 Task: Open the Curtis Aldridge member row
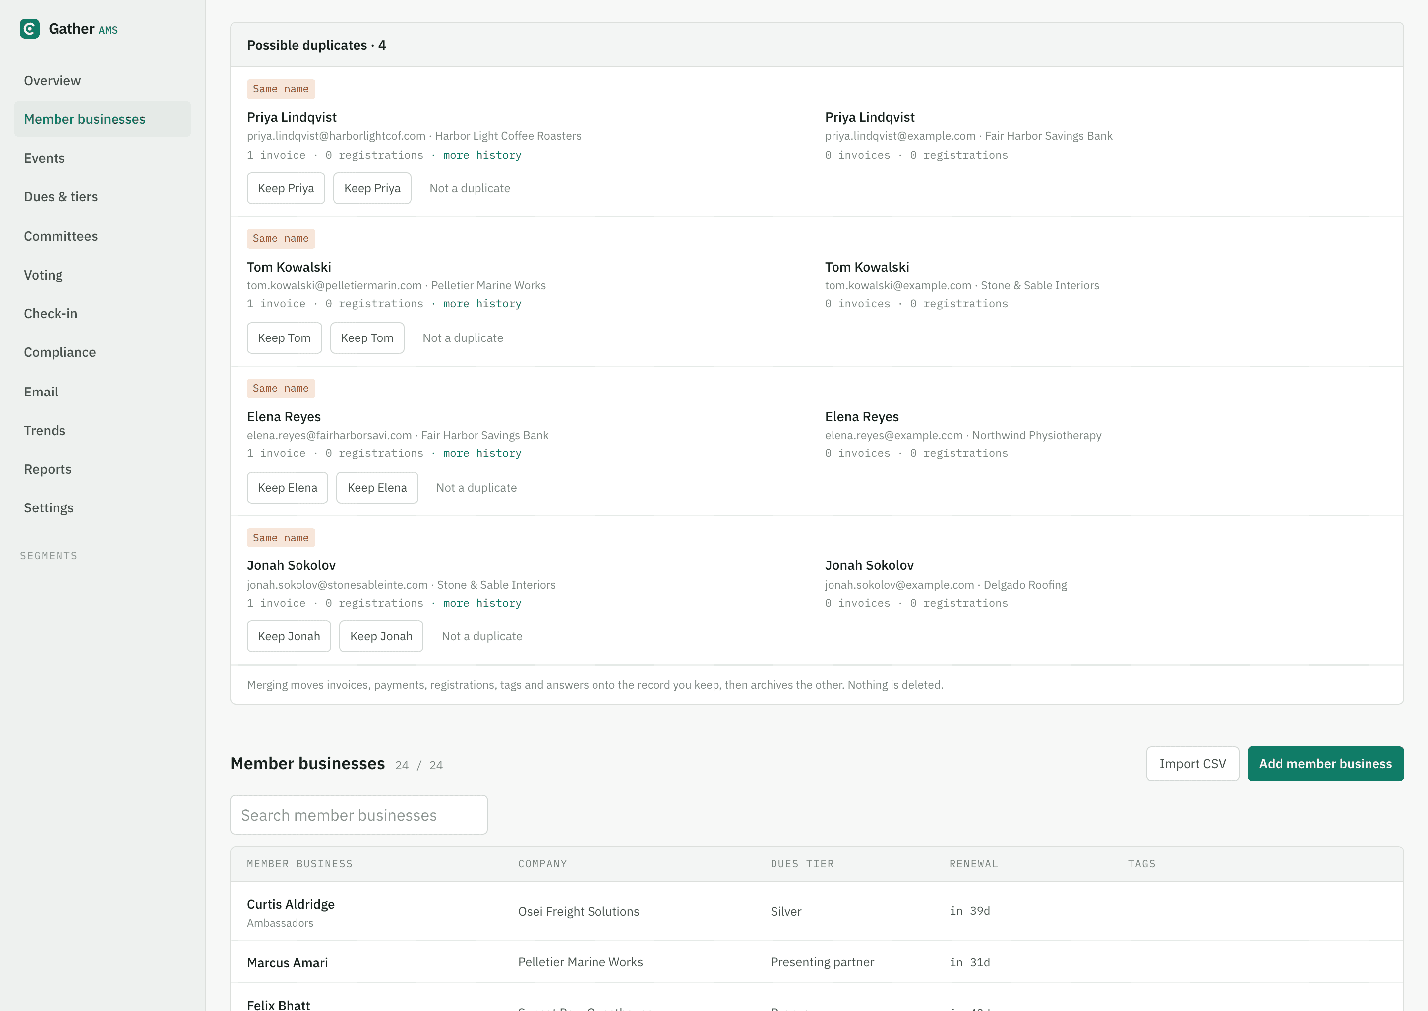click(817, 911)
